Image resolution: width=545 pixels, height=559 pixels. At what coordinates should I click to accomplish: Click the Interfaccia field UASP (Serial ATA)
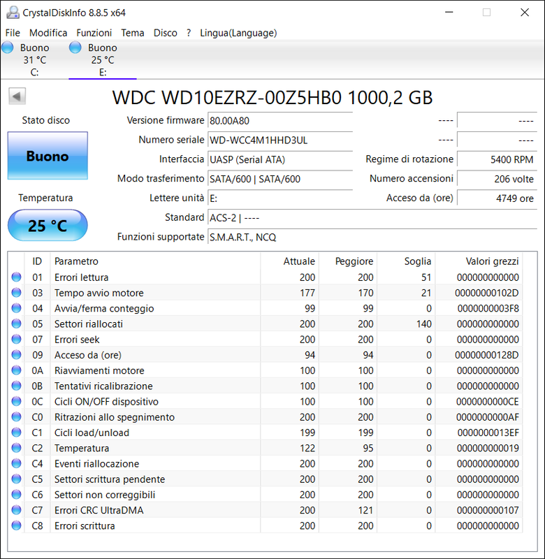click(x=280, y=159)
